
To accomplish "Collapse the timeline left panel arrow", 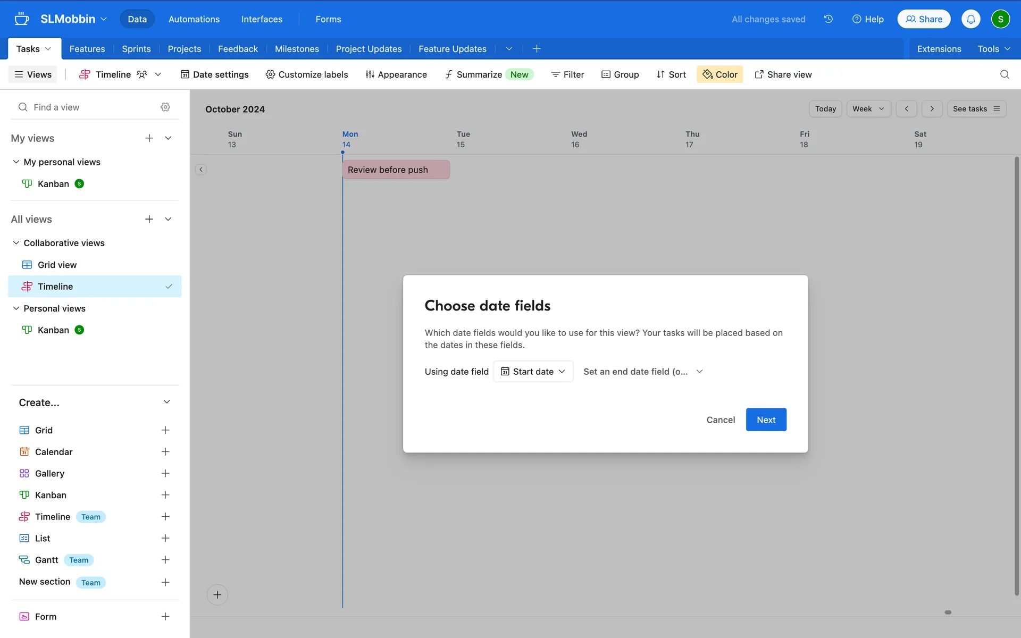I will pos(201,170).
